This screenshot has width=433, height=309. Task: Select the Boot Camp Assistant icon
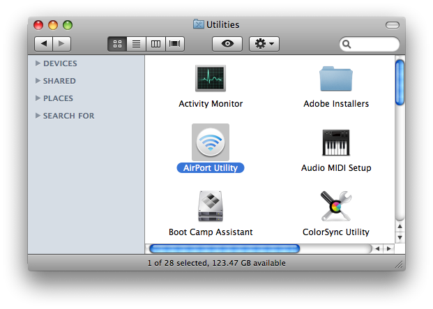pyautogui.click(x=211, y=206)
